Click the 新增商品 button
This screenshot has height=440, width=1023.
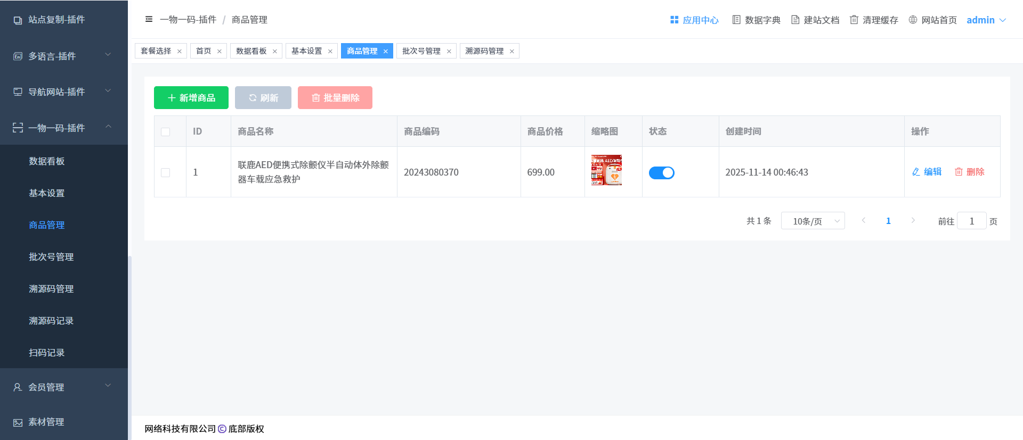pyautogui.click(x=191, y=98)
